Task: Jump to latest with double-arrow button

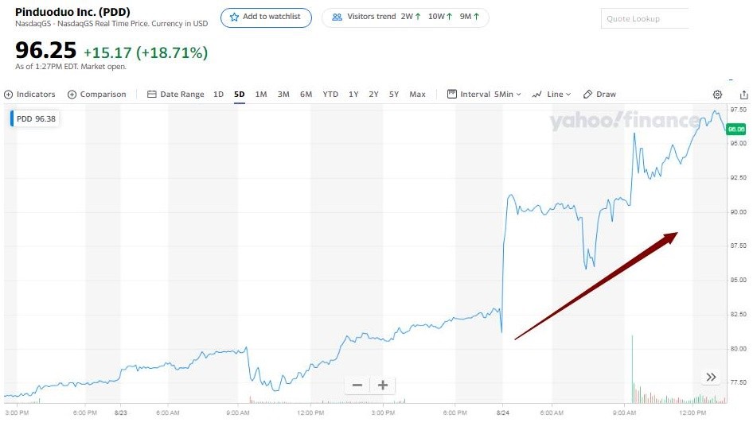Action: (711, 377)
